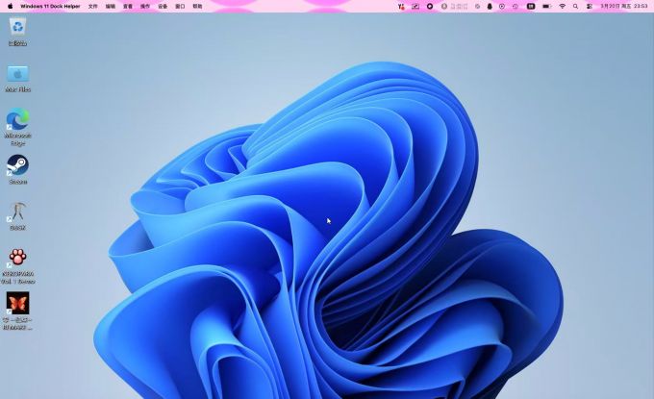
Task: Open the Apple menu
Action: tap(10, 7)
